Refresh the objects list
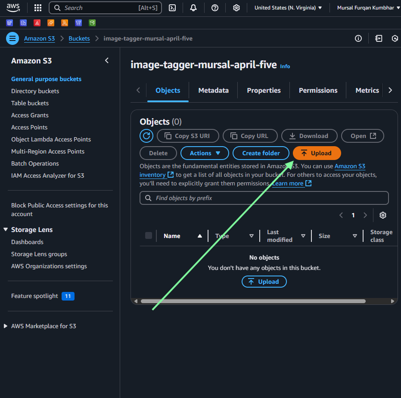This screenshot has width=401, height=398. point(146,136)
